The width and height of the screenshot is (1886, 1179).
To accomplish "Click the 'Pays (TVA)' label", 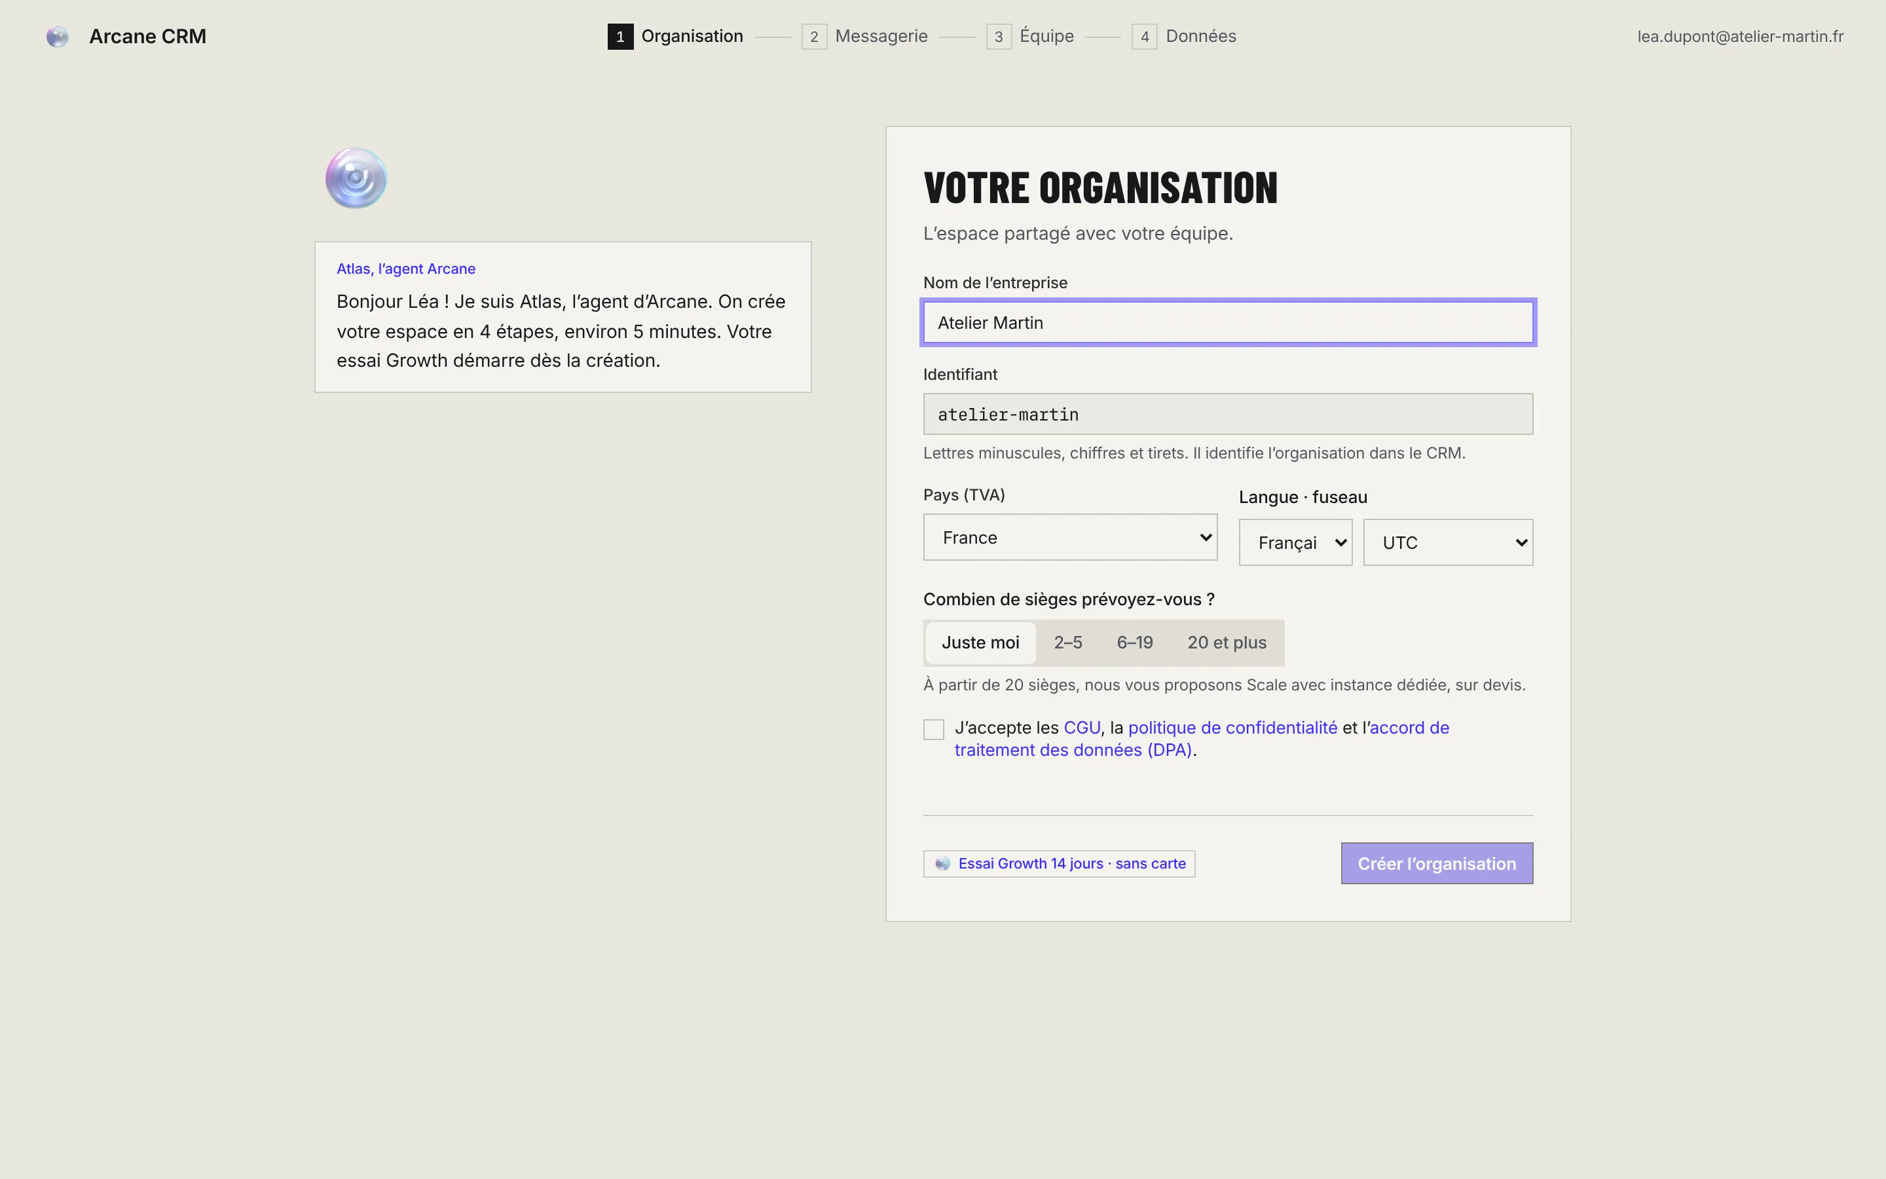I will click(x=964, y=495).
